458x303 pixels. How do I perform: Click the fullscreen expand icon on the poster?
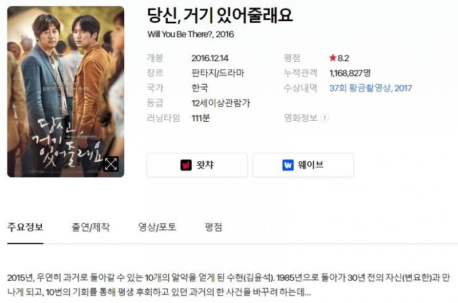pyautogui.click(x=111, y=164)
